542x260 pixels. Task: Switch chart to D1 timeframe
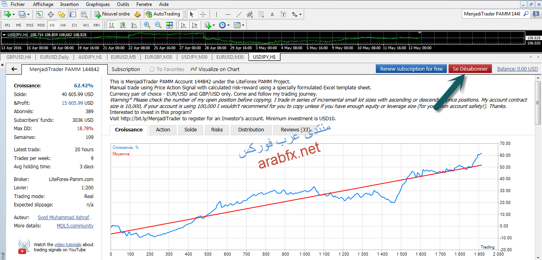[x=74, y=25]
